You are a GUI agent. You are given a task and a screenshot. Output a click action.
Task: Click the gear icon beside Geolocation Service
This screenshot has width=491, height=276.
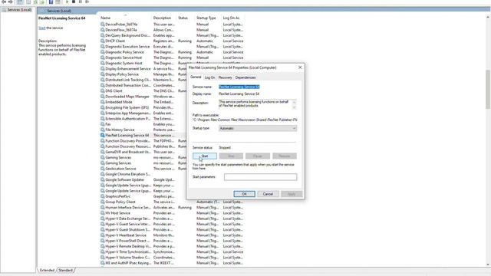pyautogui.click(x=102, y=169)
